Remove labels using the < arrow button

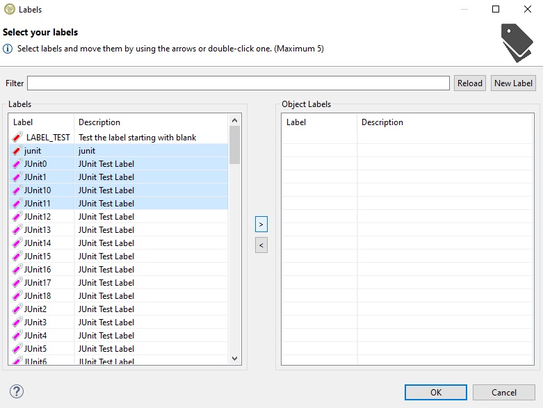(x=261, y=245)
